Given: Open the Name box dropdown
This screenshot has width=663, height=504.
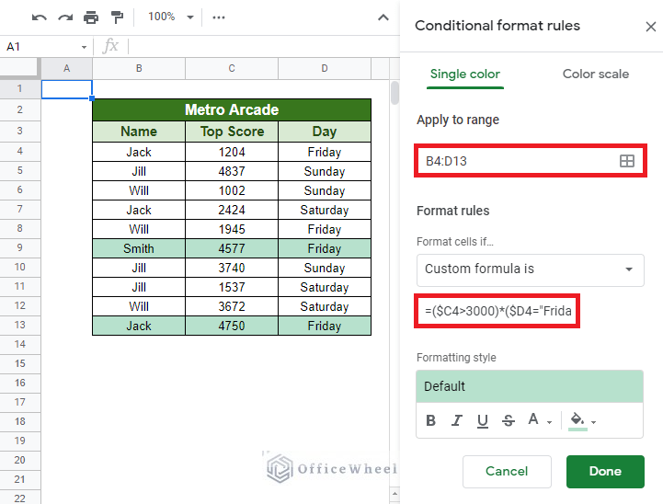Looking at the screenshot, I should 84,47.
